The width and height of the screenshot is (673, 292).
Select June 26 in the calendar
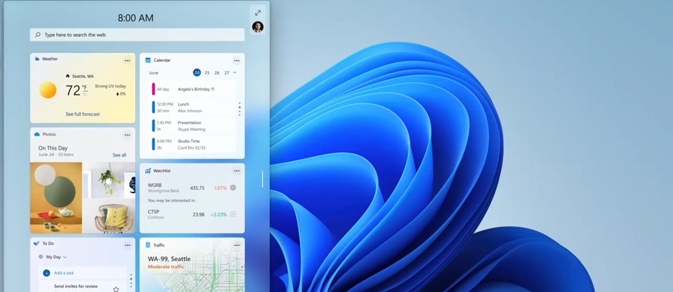click(217, 73)
